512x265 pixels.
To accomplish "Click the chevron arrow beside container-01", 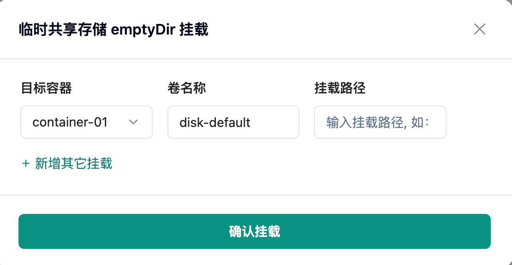I will pos(133,122).
